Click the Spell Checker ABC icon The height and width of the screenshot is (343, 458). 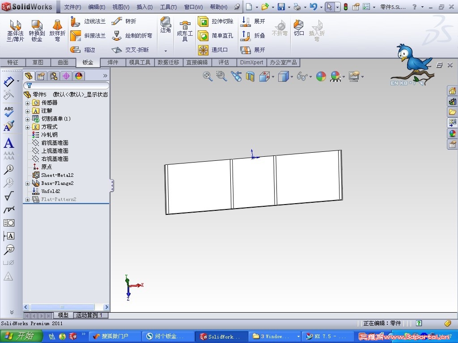coord(9,112)
